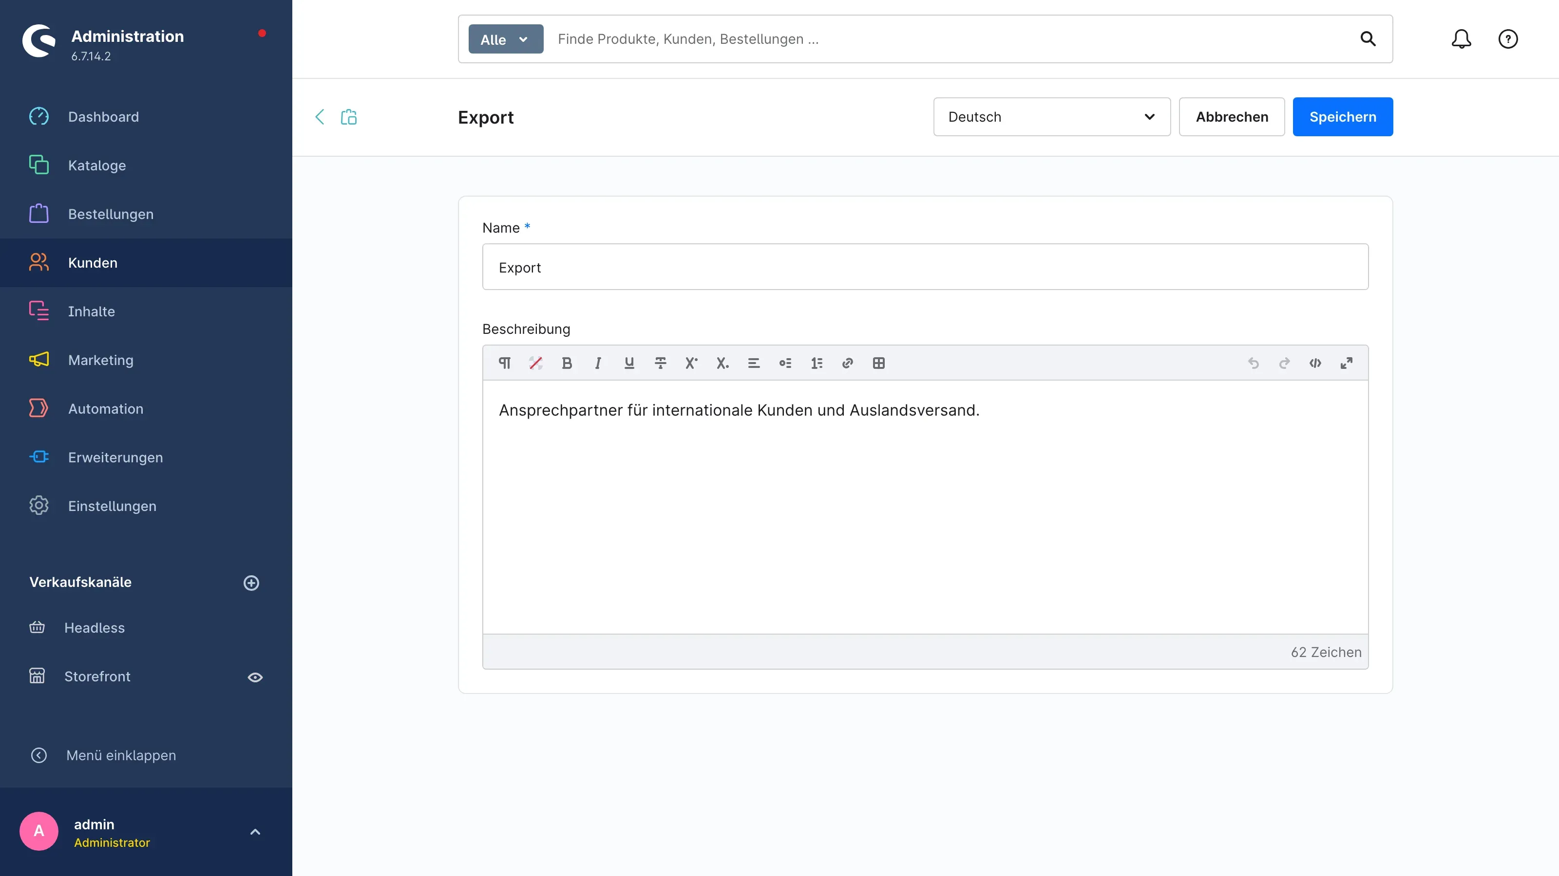Collapse menu via Menü einklappen
The image size is (1559, 876).
(x=103, y=755)
